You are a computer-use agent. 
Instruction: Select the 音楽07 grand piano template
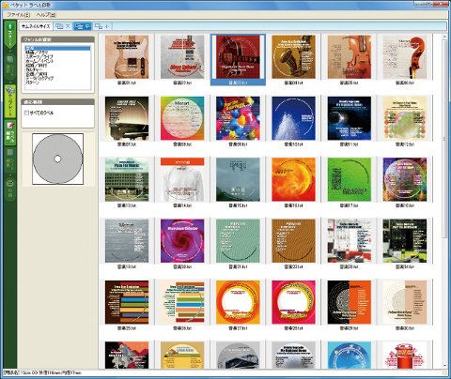(x=127, y=118)
